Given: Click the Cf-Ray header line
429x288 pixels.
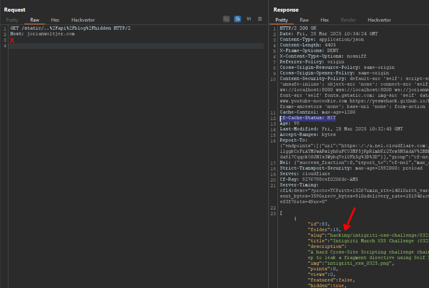Looking at the screenshot, I should (319, 179).
